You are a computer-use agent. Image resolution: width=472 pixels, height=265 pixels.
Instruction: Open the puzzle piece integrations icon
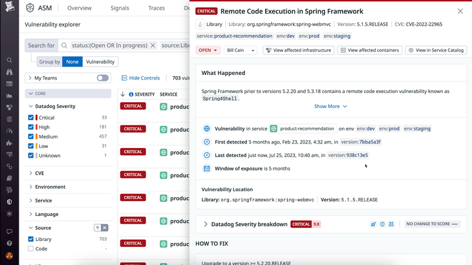pyautogui.click(x=9, y=143)
